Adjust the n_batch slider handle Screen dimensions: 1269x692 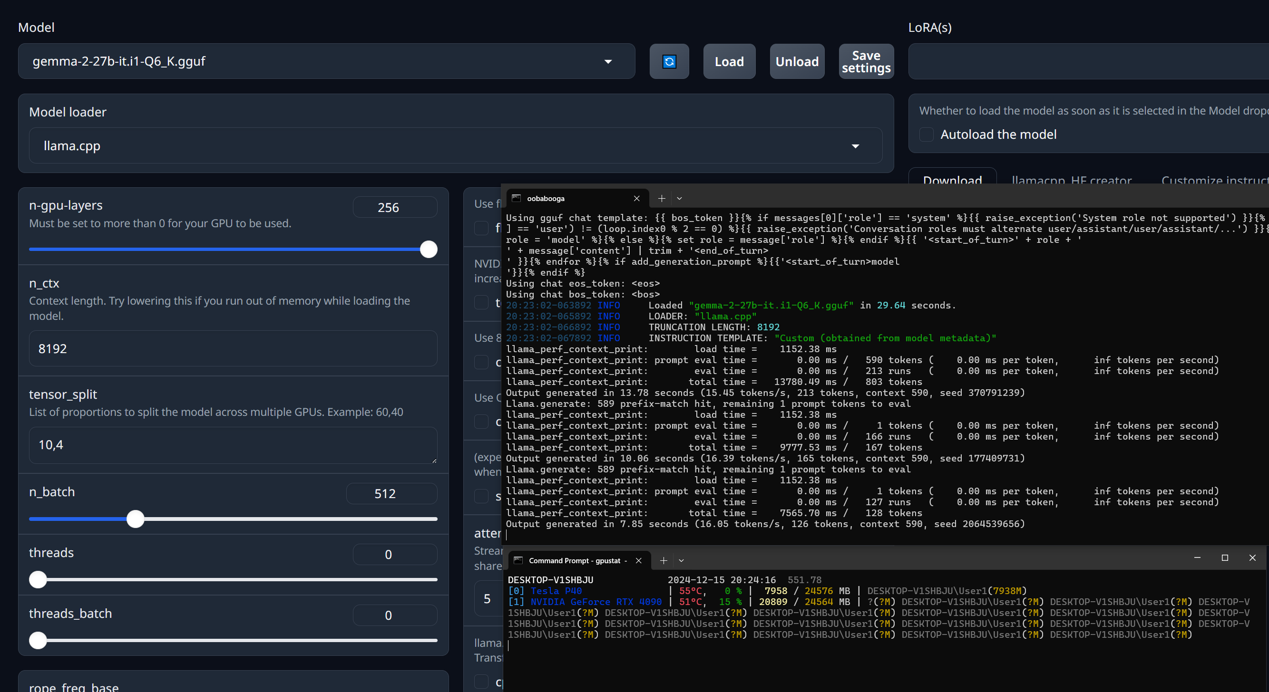coord(136,519)
